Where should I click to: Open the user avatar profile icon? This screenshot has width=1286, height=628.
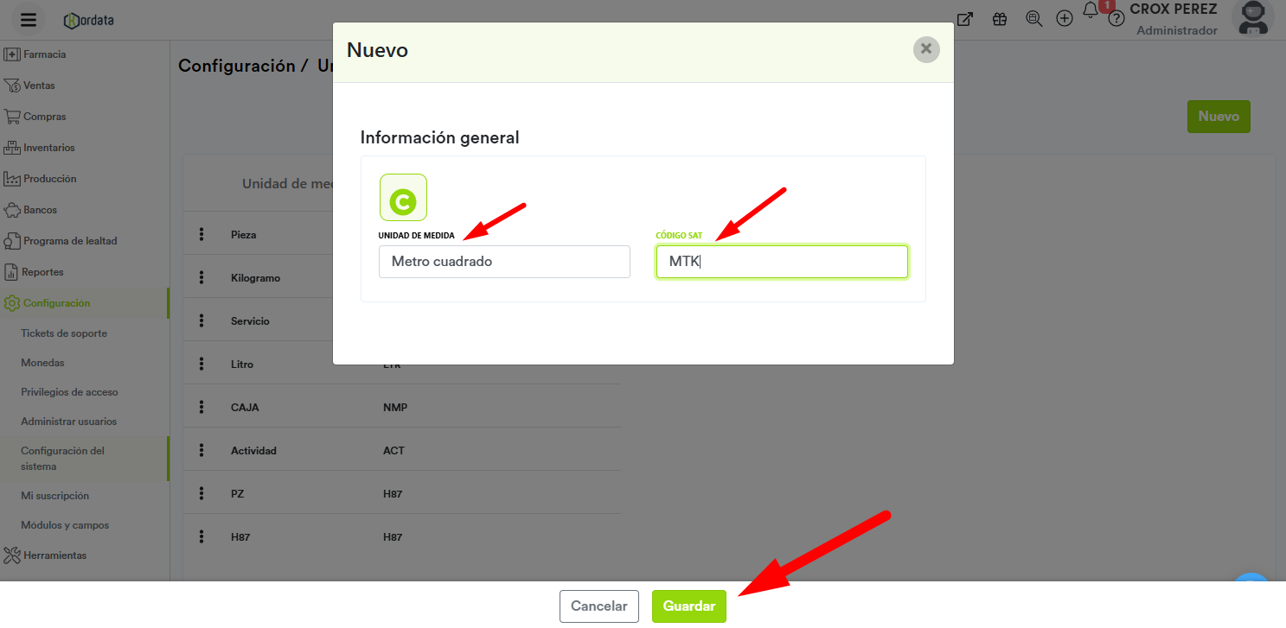click(1252, 18)
